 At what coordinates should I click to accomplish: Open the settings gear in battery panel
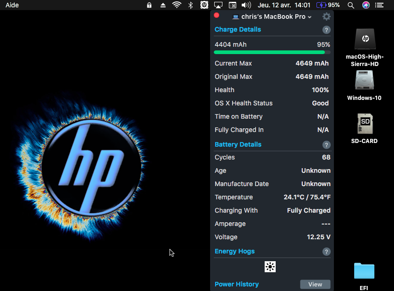[326, 16]
